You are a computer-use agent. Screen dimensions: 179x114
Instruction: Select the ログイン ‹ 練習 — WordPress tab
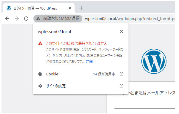coord(39,8)
